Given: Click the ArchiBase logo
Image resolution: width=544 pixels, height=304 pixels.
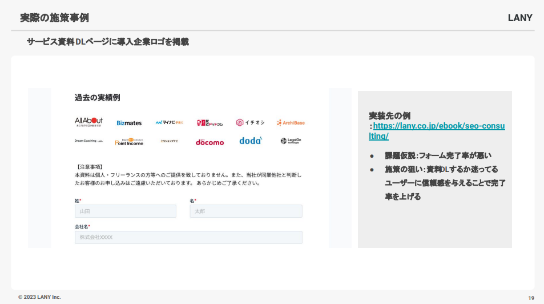Looking at the screenshot, I should [x=291, y=123].
